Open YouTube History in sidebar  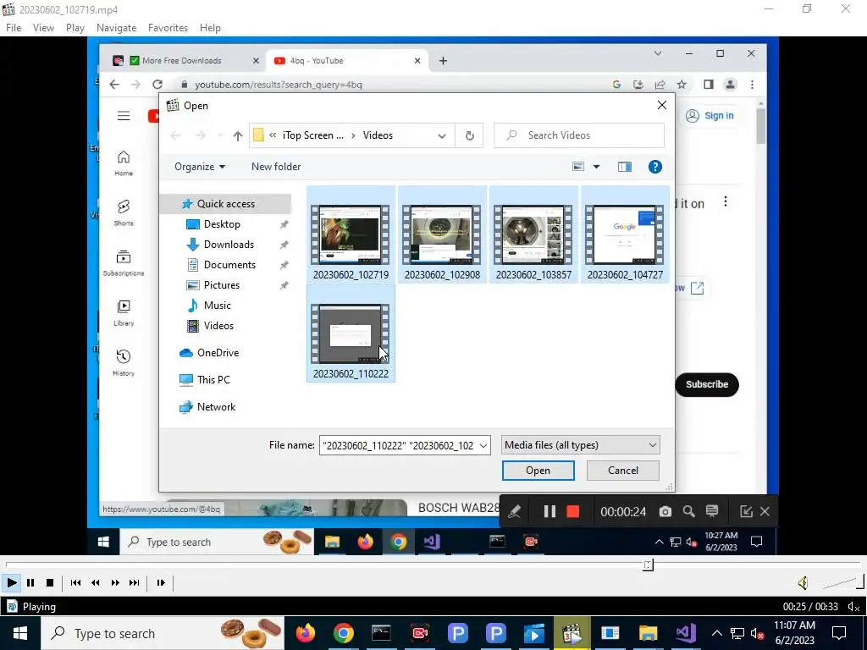(x=124, y=362)
